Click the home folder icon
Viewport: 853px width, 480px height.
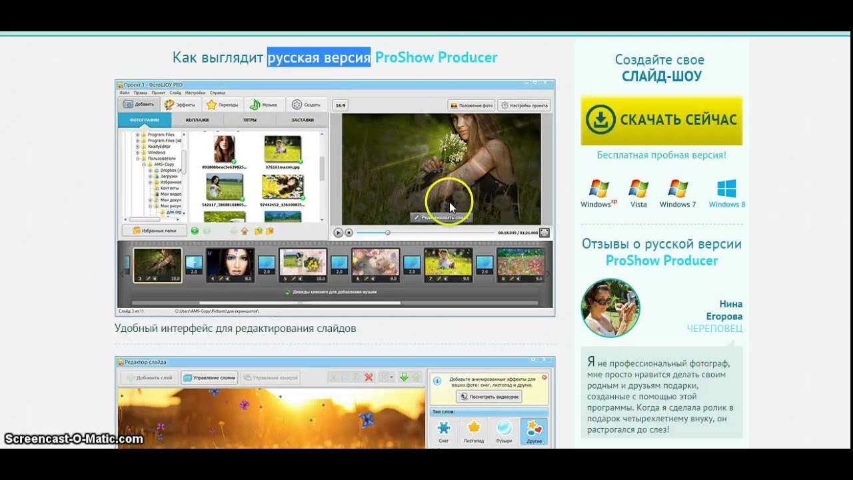[x=245, y=231]
